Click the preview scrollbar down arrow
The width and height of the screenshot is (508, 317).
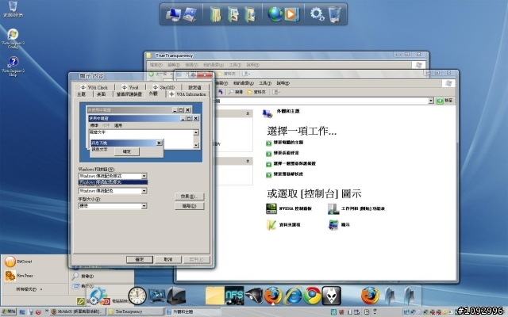(196, 145)
